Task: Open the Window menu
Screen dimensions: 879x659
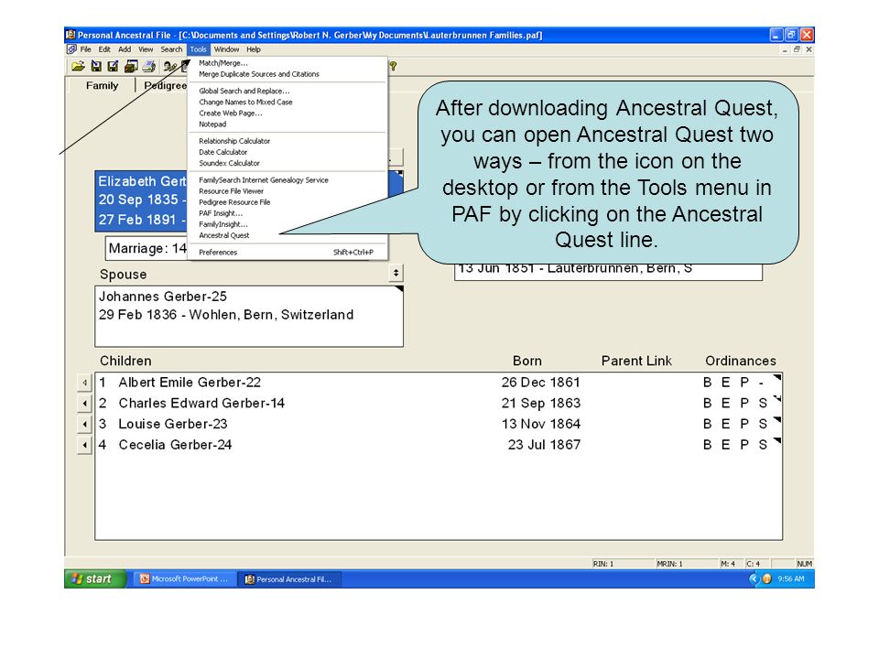Action: 226,49
